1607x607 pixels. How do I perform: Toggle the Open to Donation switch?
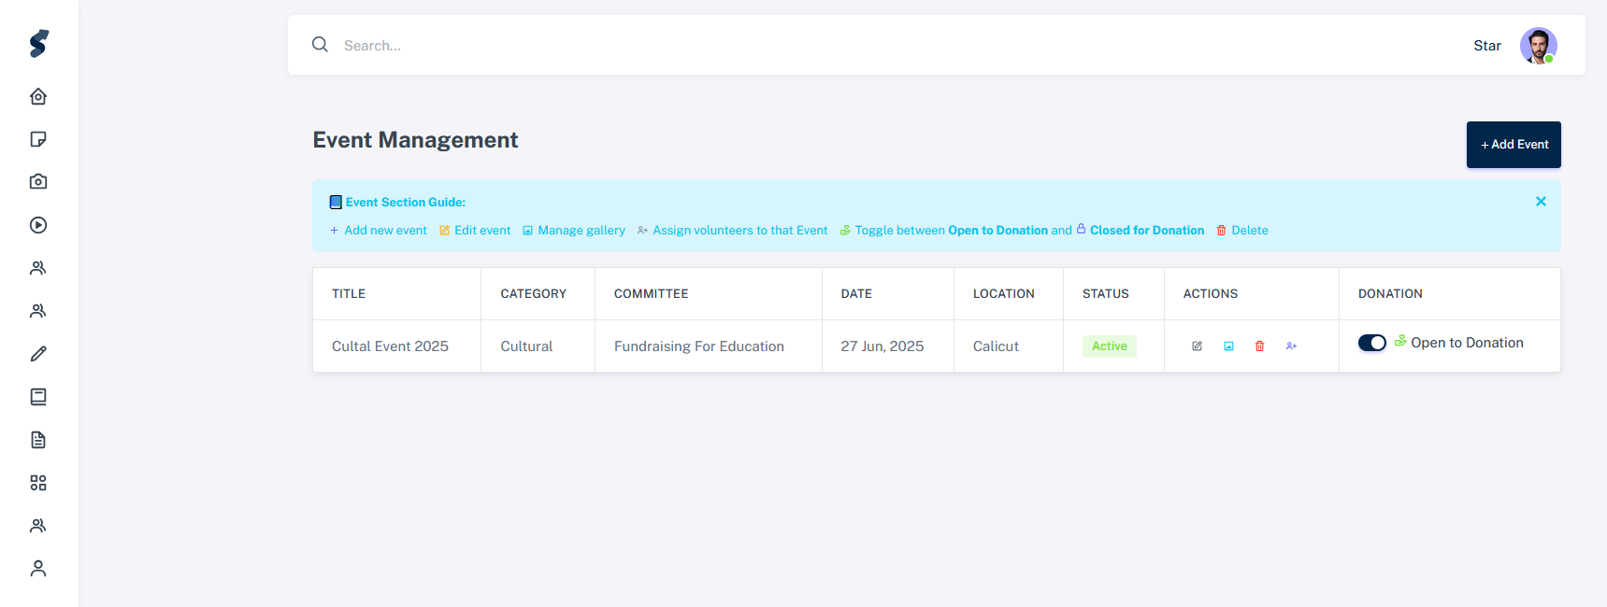pos(1371,343)
